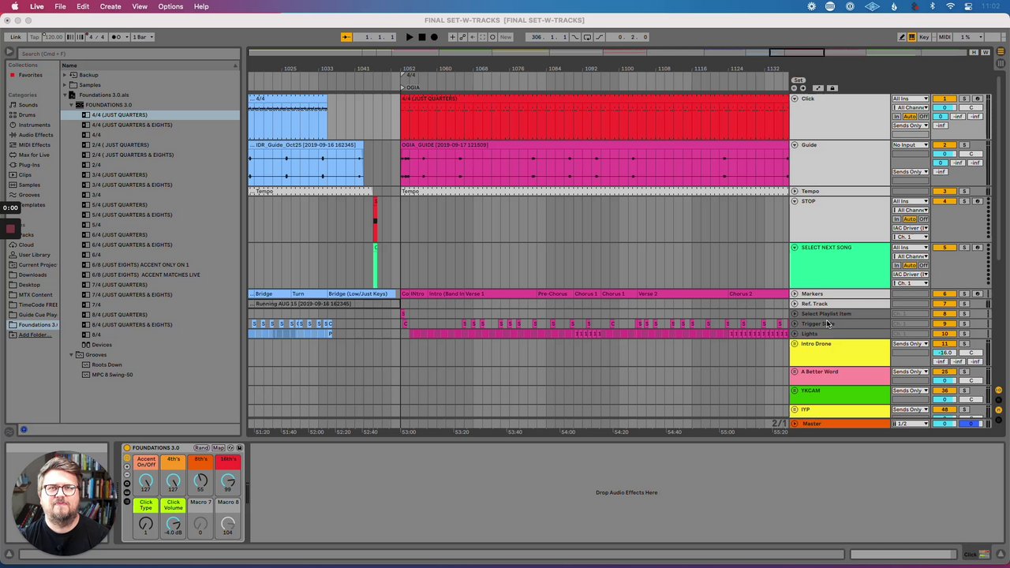The height and width of the screenshot is (568, 1010).
Task: Toggle the Computer MIDI Keyboard icon
Action: [911, 37]
